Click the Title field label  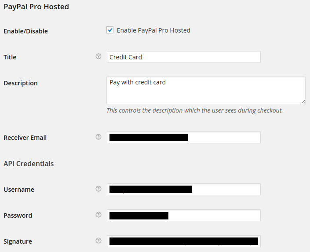pos(10,57)
